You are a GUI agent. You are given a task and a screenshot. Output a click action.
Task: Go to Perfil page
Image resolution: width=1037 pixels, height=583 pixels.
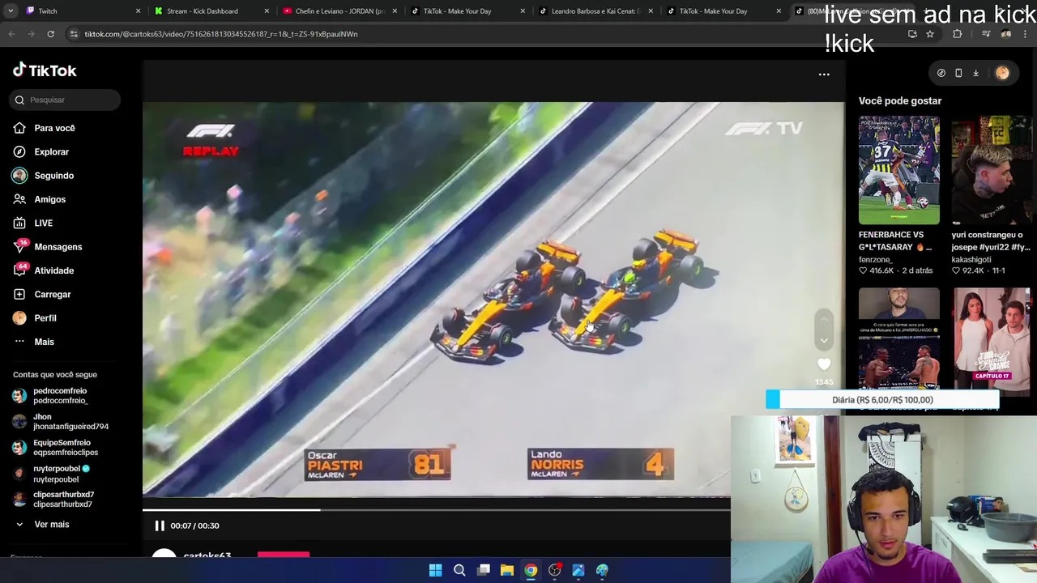[45, 318]
